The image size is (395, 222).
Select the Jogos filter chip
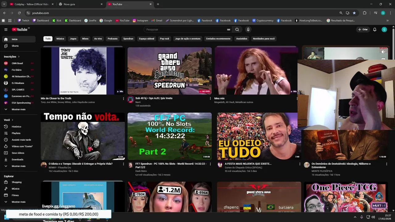tap(73, 39)
